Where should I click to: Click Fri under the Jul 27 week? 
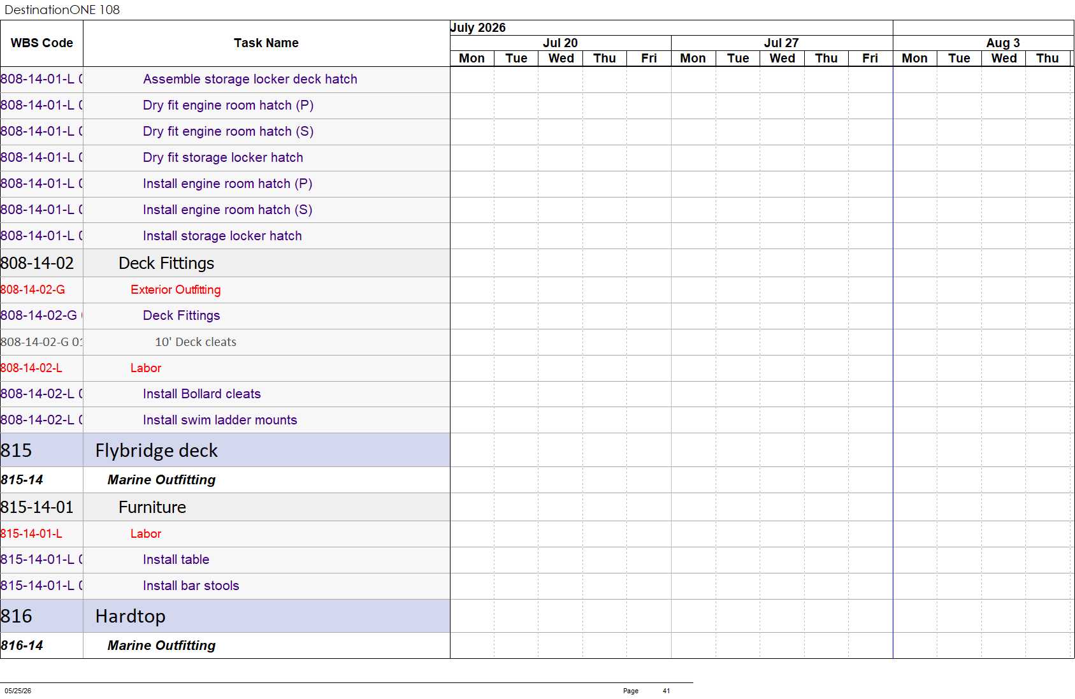click(x=870, y=59)
